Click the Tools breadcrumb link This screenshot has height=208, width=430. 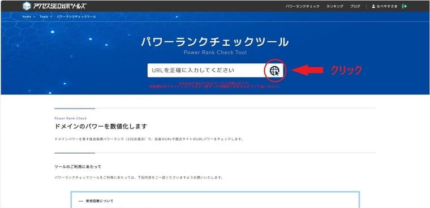[x=44, y=17]
